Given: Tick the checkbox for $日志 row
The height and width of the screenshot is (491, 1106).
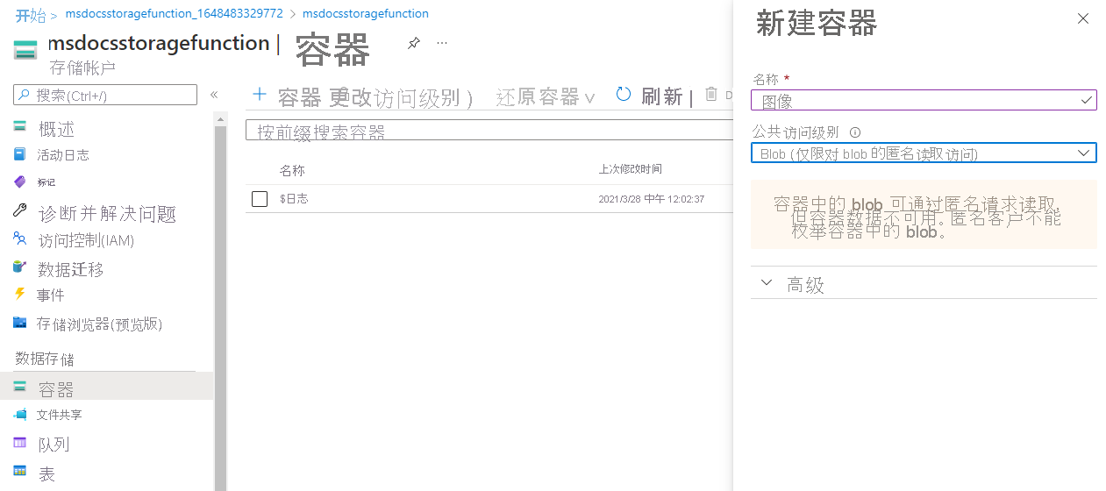Looking at the screenshot, I should [x=260, y=199].
